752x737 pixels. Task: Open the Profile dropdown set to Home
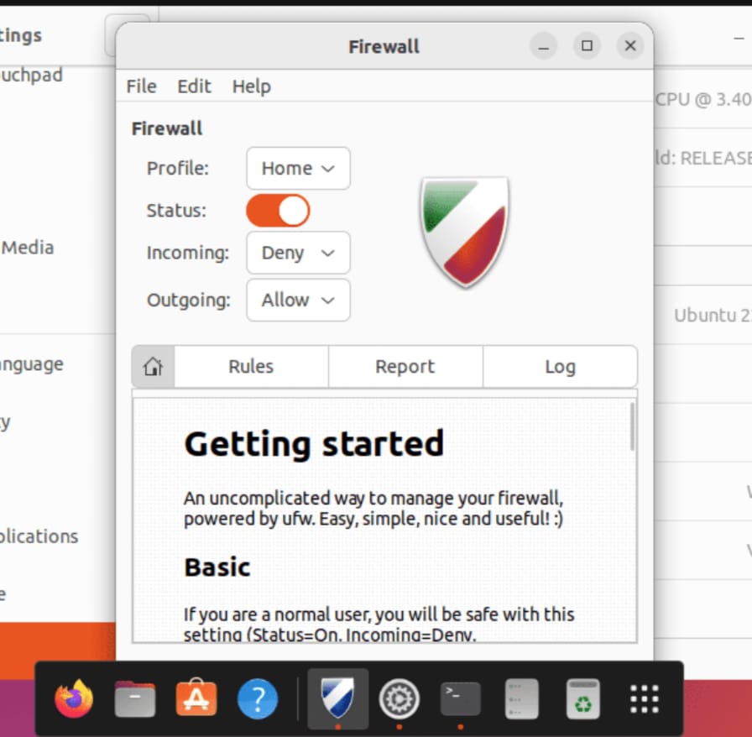[x=298, y=169]
